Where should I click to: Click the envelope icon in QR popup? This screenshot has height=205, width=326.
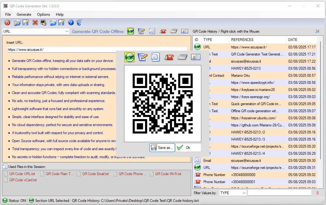(x=156, y=57)
